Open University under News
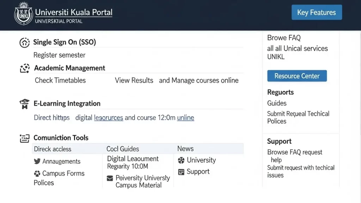Viewport: 361px width, 203px height. click(201, 160)
